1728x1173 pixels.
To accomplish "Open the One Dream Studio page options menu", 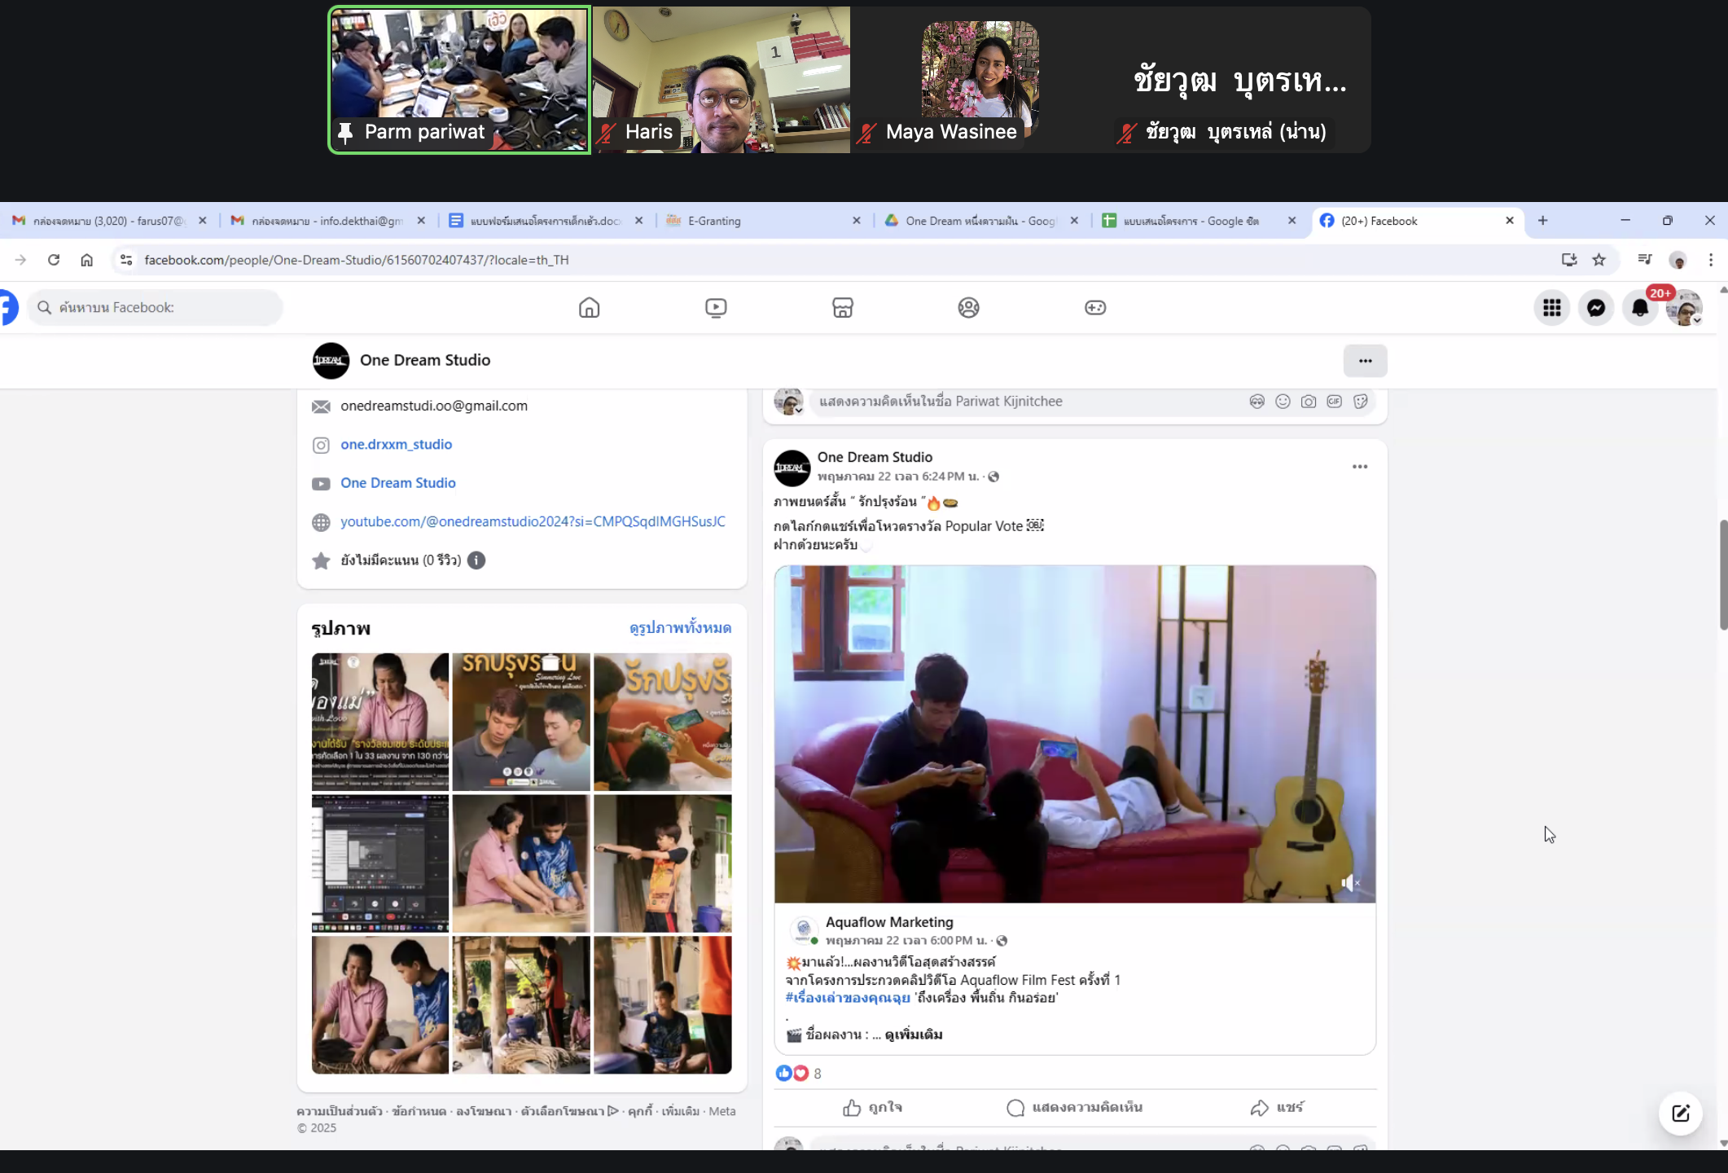I will tap(1366, 361).
